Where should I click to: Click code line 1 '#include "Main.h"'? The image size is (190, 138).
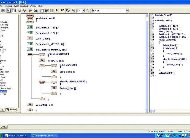pyautogui.click(x=164, y=15)
